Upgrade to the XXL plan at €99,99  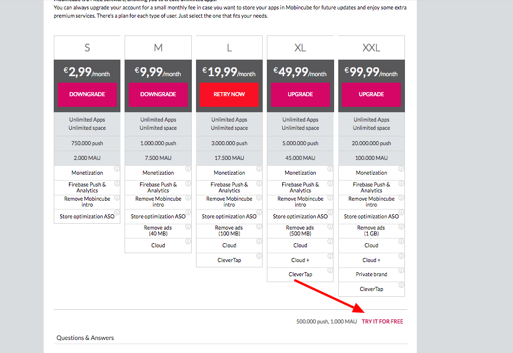point(371,94)
